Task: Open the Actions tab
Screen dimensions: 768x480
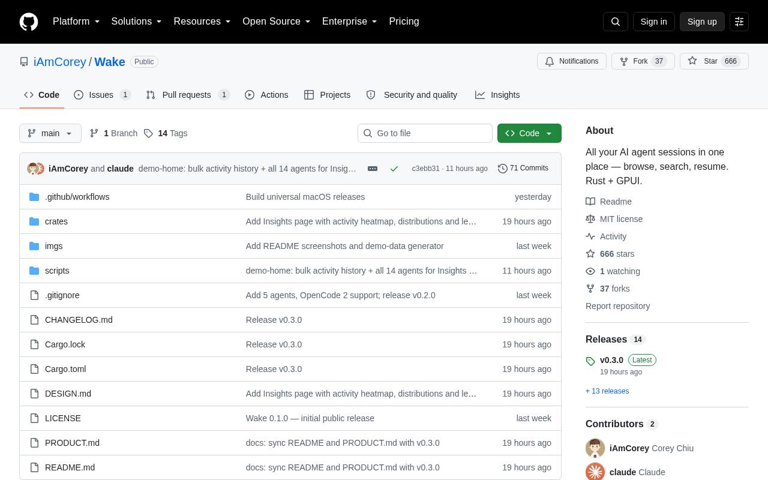Action: [x=266, y=95]
